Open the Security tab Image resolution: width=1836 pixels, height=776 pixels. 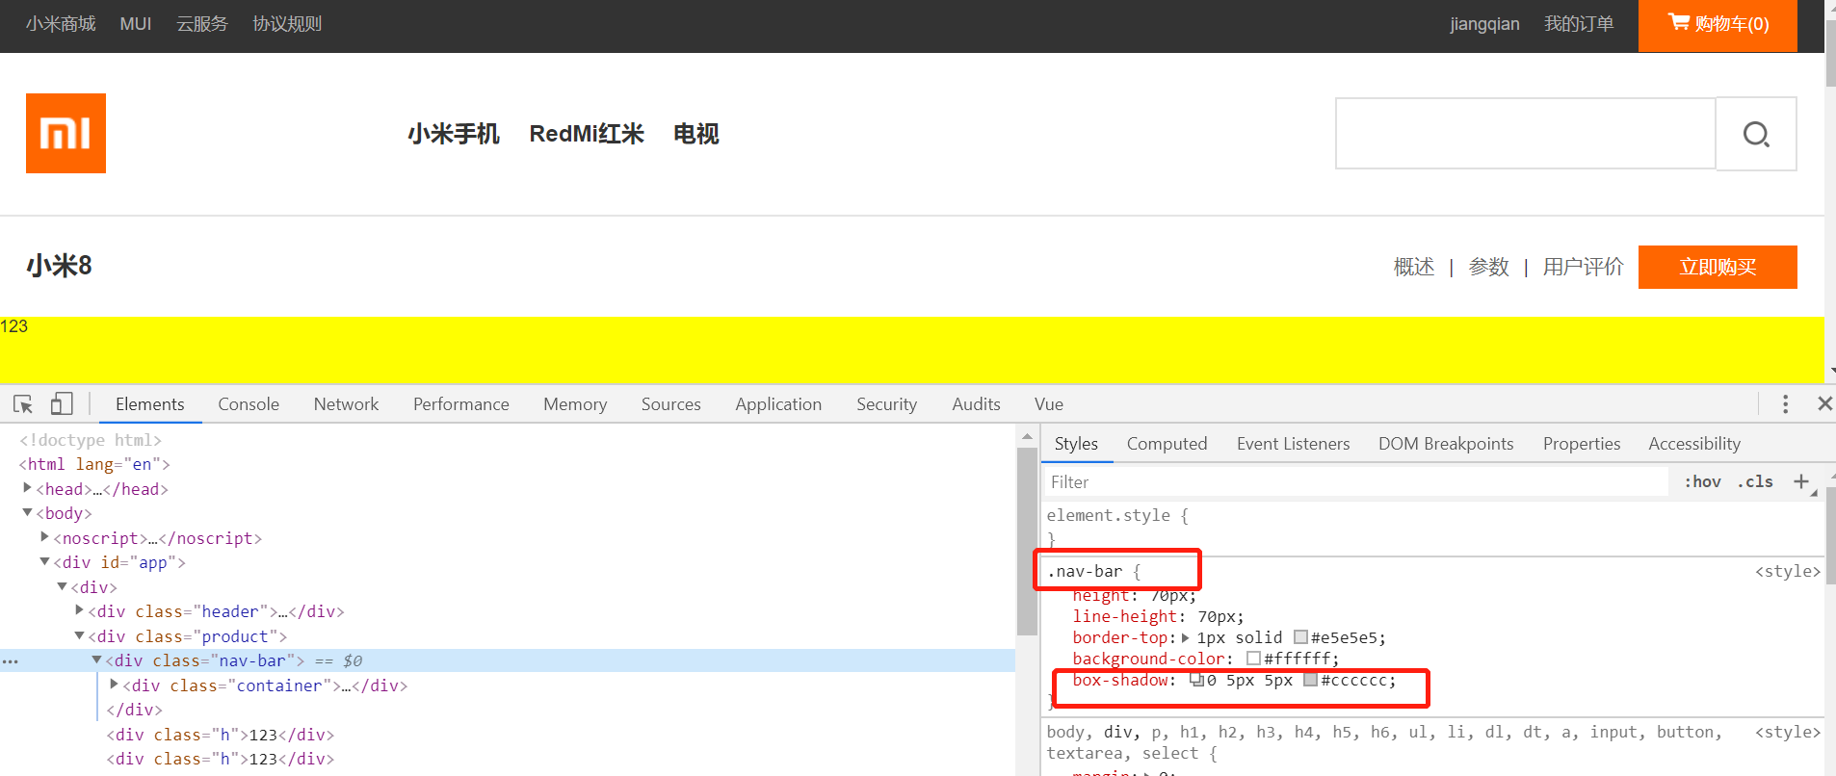[x=886, y=404]
